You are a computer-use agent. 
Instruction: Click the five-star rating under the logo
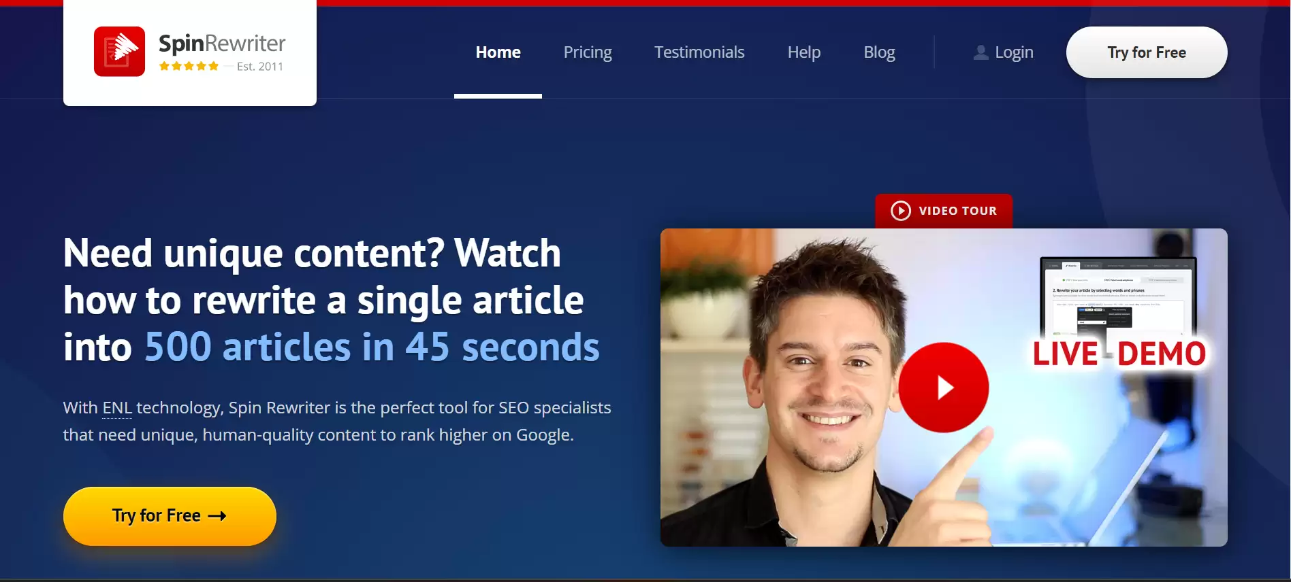[189, 66]
